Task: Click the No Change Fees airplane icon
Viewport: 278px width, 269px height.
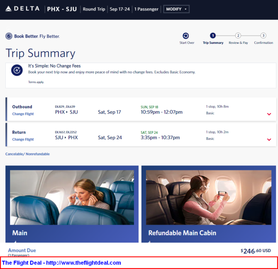Action: (x=17, y=70)
